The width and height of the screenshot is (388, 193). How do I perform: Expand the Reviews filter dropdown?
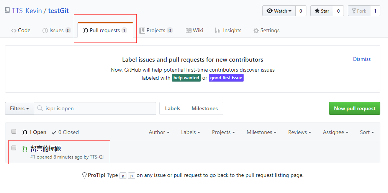pos(300,132)
